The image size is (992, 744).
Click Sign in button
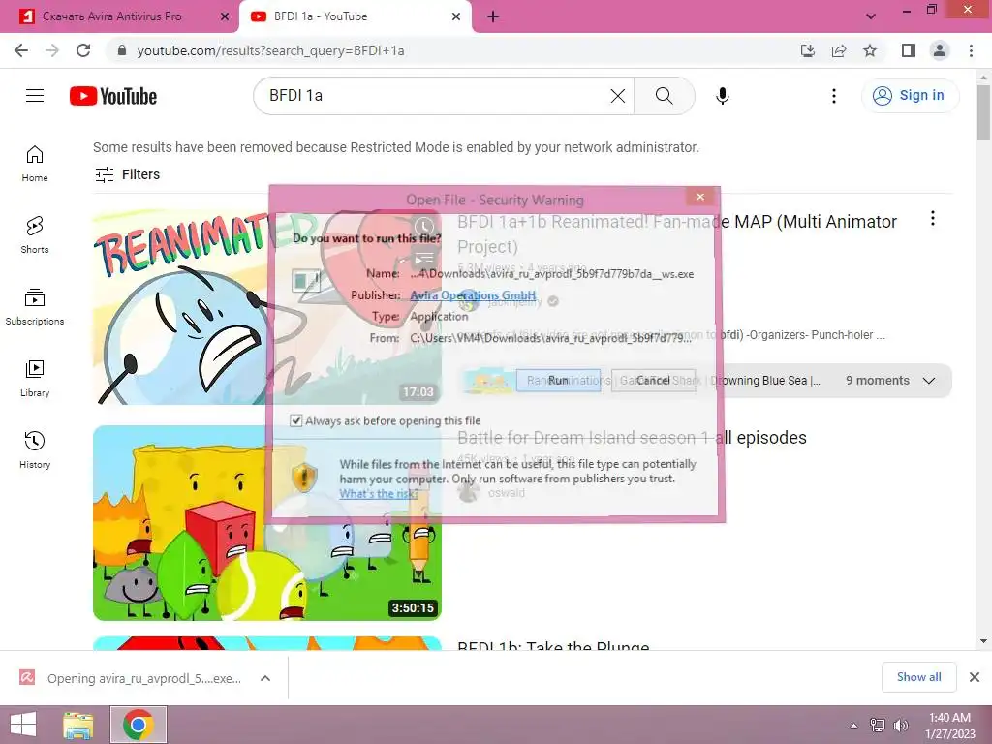[910, 96]
